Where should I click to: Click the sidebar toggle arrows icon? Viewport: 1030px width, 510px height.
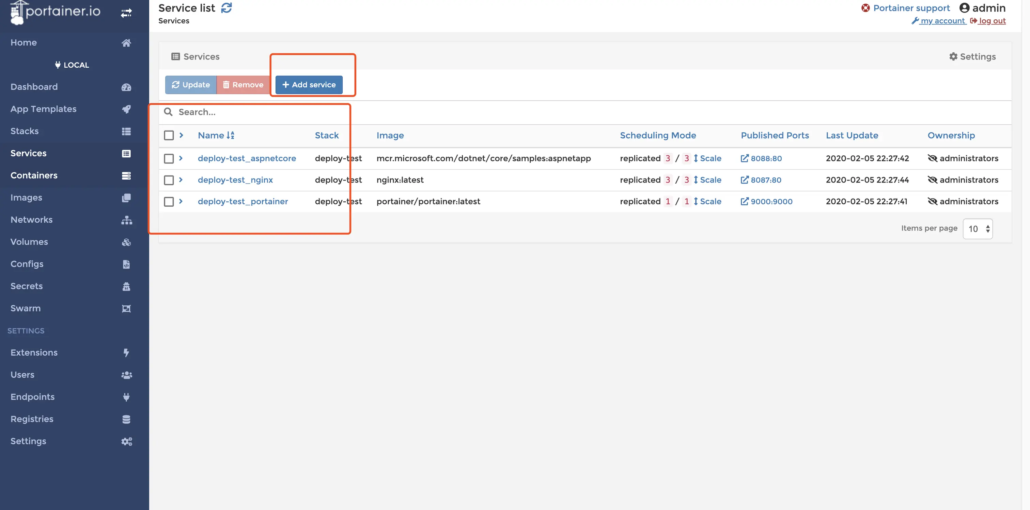pos(126,13)
